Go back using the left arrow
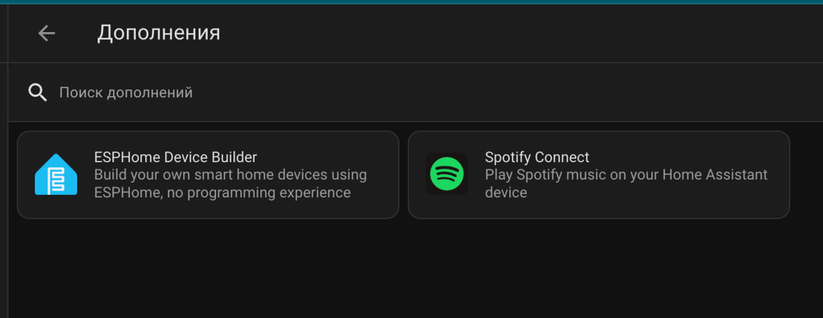This screenshot has height=318, width=823. click(46, 33)
